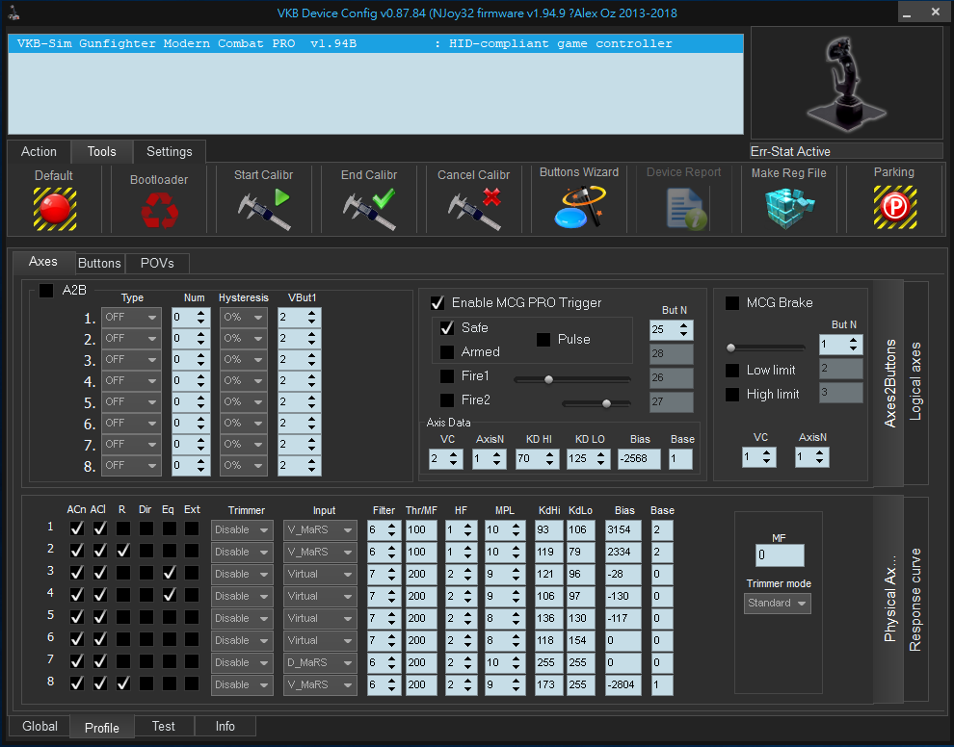Screen dimensions: 954x747
Task: Open the Trimmer mode Standard dropdown
Action: [778, 604]
